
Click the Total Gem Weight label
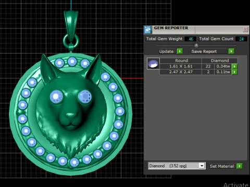coord(164,39)
